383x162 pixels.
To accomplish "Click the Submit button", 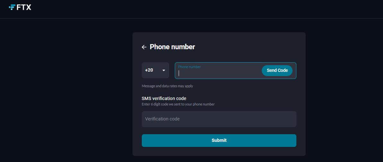I will pyautogui.click(x=219, y=141).
